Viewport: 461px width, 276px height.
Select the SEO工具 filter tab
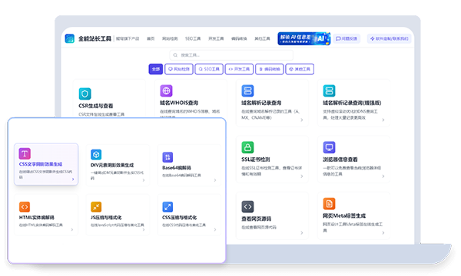coord(209,69)
